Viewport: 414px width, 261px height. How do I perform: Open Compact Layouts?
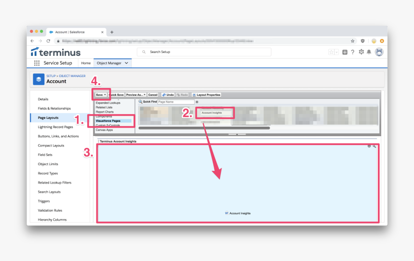click(51, 145)
